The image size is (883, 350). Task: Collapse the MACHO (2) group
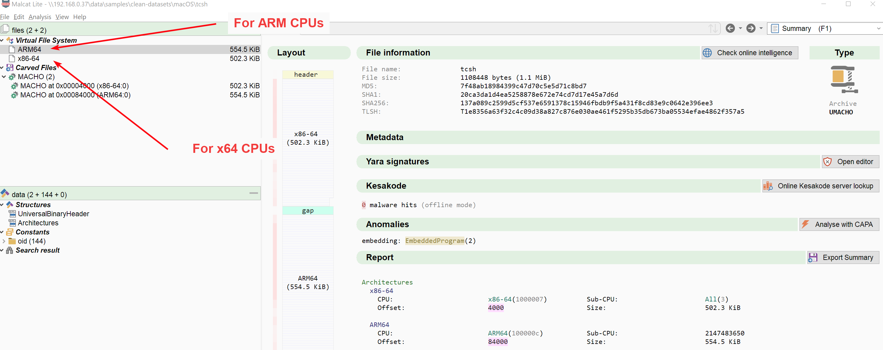(x=4, y=77)
